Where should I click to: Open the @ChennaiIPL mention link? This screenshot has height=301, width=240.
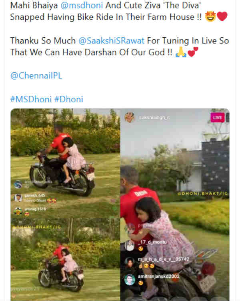[36, 75]
